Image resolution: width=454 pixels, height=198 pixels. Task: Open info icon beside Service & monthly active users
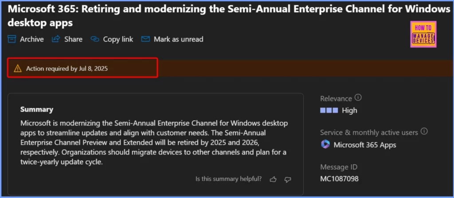[x=424, y=132]
